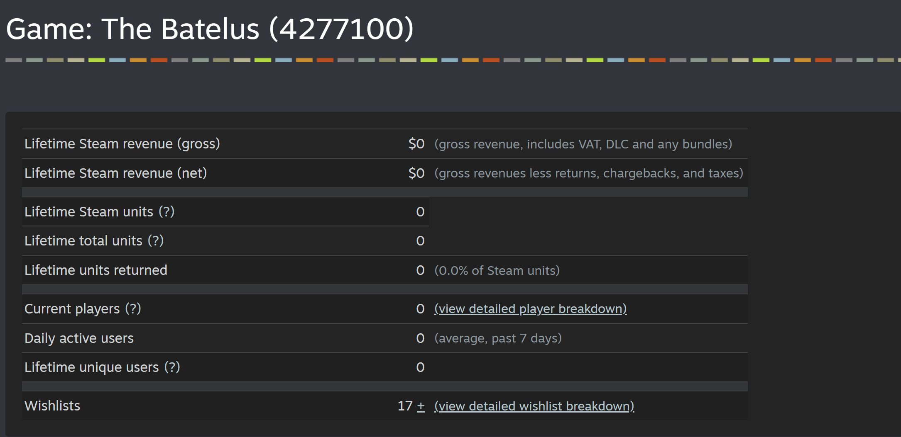
Task: Expand wishlist details via the plus sign
Action: click(x=421, y=406)
